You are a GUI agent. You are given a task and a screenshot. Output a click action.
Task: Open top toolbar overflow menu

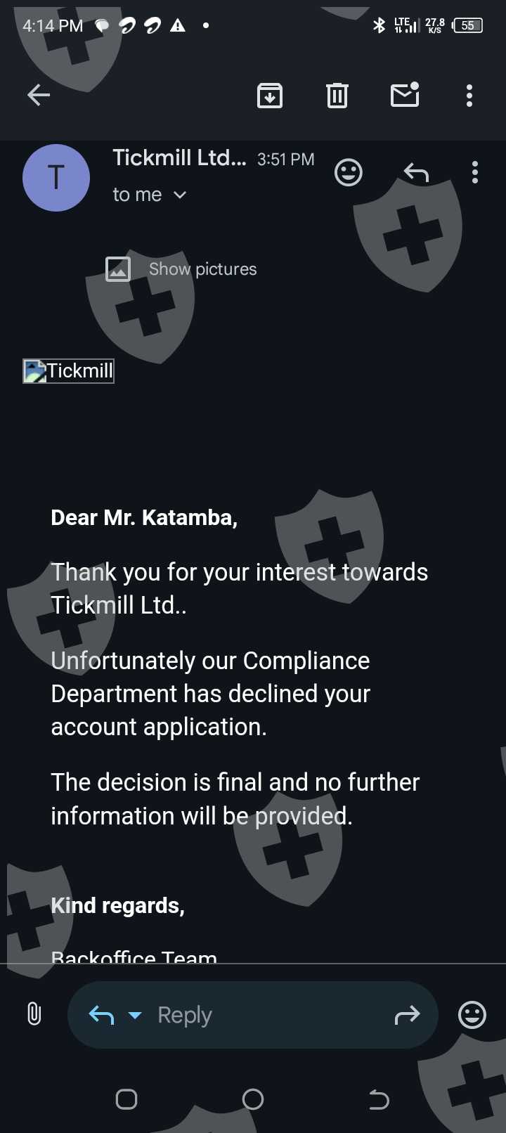pos(469,96)
